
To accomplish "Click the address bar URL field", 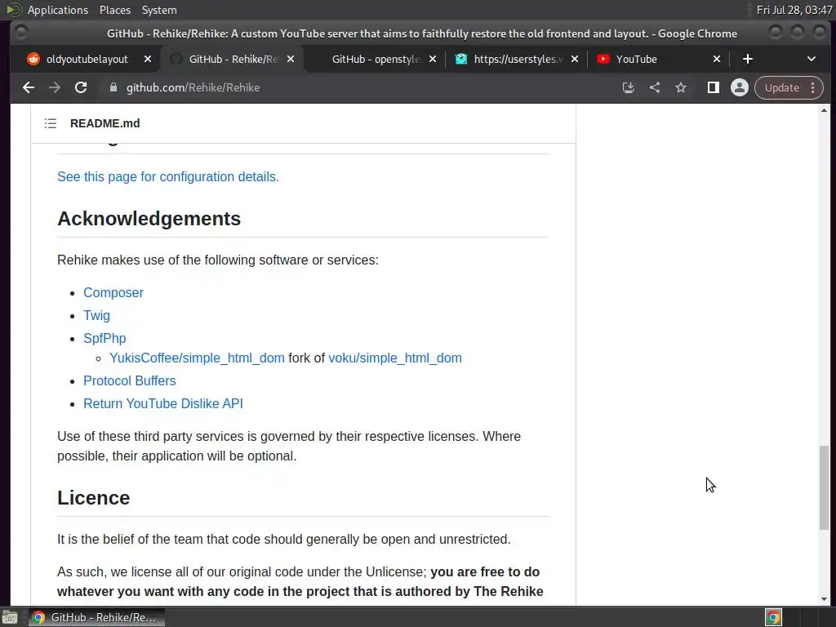I will (x=358, y=87).
